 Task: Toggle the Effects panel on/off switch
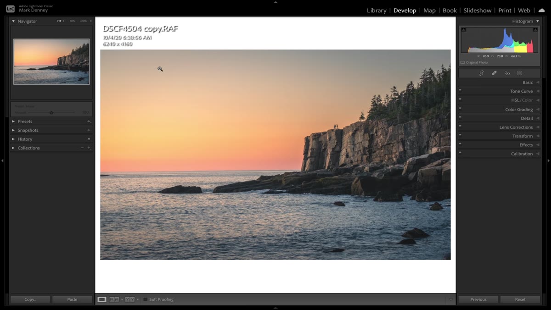pos(460,144)
